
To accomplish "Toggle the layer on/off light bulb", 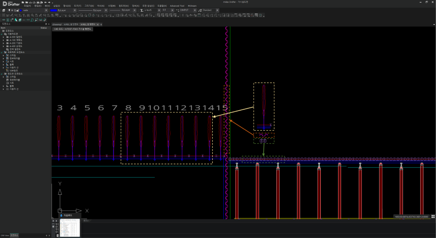I will (9, 10).
